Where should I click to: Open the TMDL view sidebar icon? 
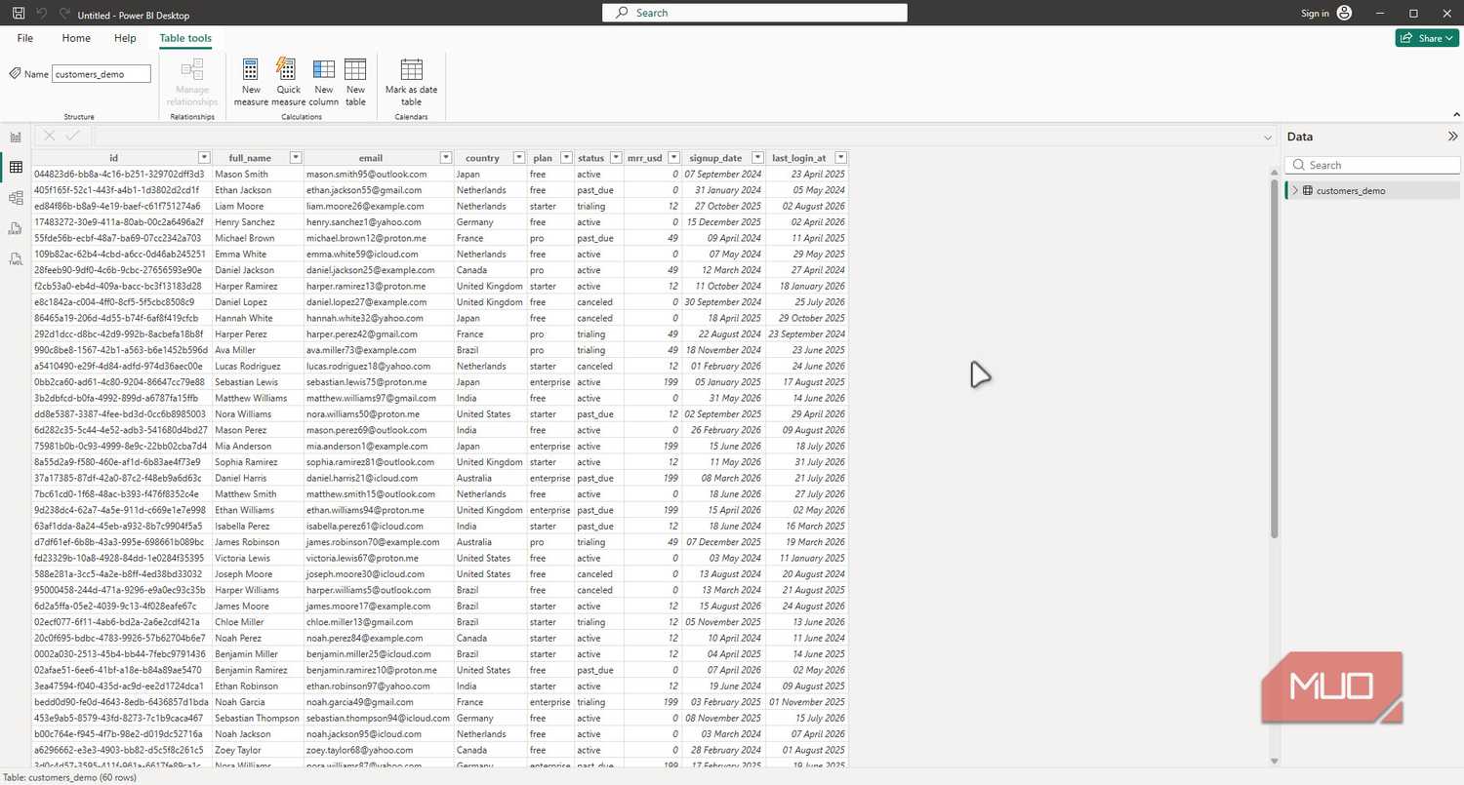point(16,259)
